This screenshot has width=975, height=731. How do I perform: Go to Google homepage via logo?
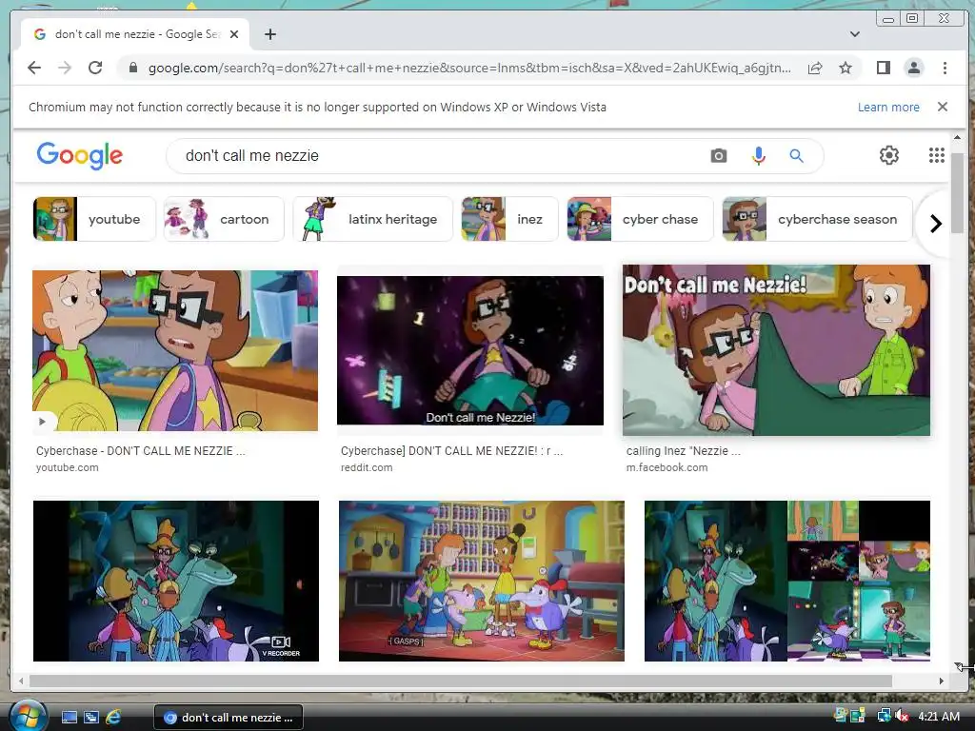click(80, 155)
